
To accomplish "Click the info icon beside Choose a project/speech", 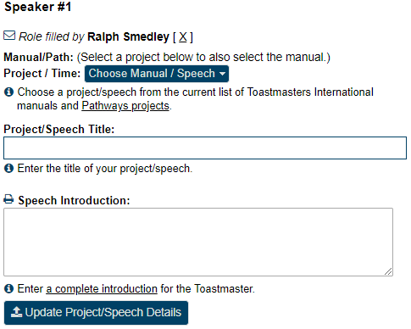I will pos(8,92).
